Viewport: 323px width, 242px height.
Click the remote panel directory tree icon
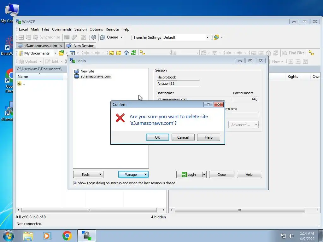[x=311, y=53]
